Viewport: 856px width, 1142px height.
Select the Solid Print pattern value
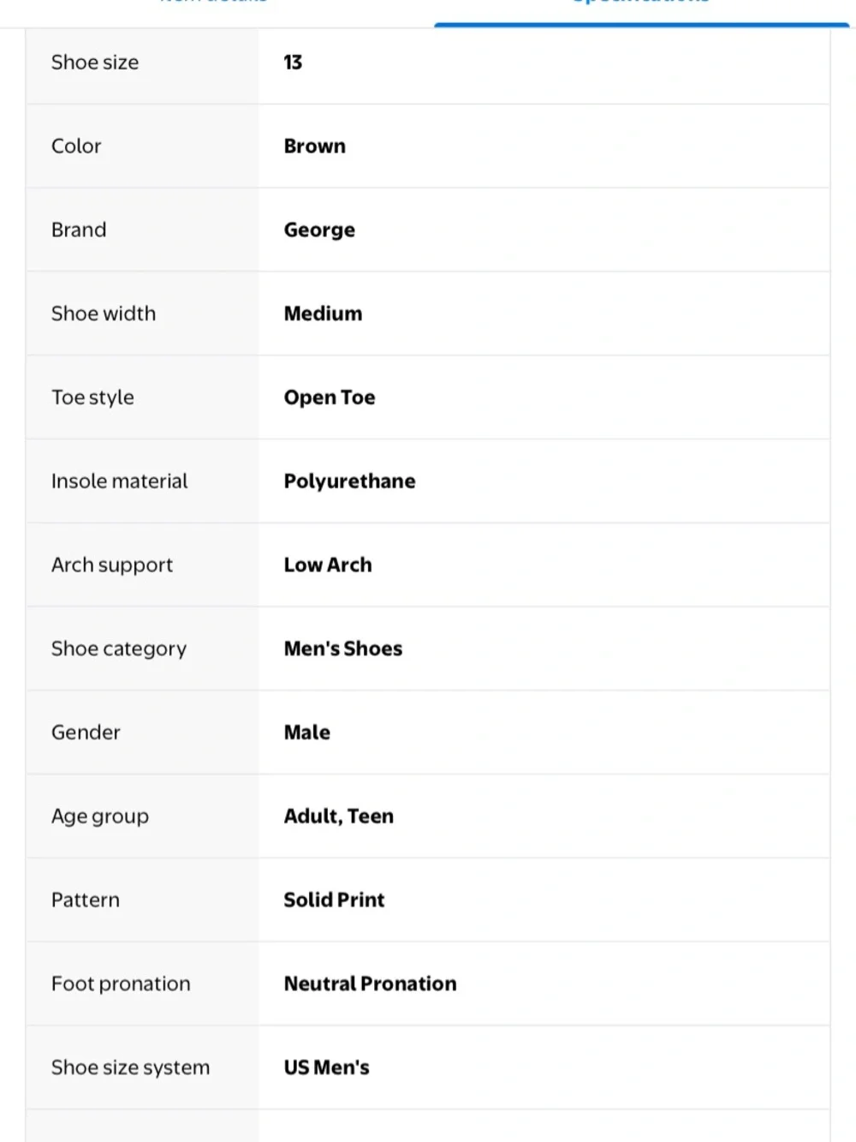(334, 900)
